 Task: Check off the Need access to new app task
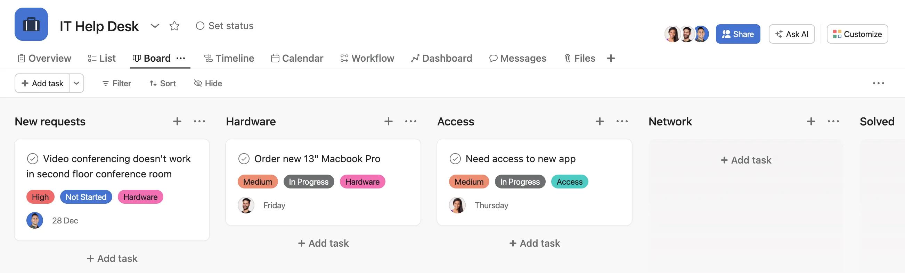click(x=455, y=159)
